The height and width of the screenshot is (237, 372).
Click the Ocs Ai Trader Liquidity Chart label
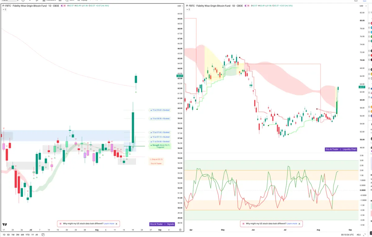tap(341, 149)
